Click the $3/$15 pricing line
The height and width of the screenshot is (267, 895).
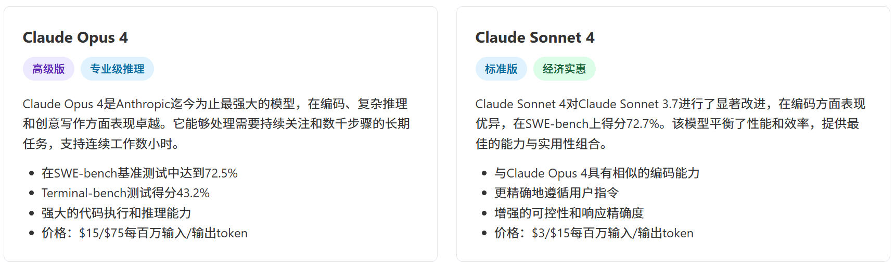tap(594, 233)
